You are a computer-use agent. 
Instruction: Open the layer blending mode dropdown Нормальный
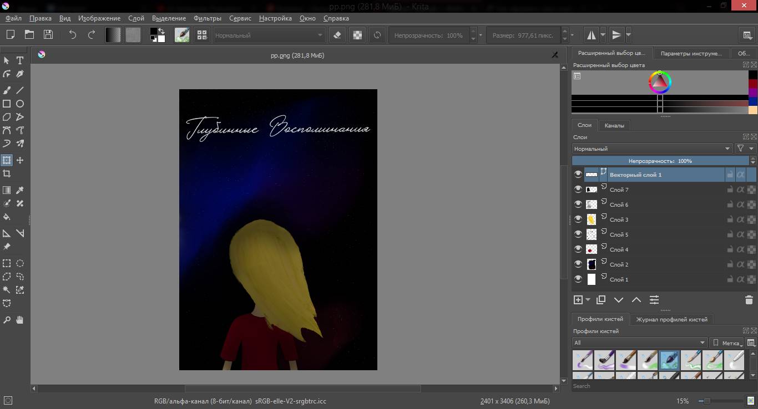tap(652, 149)
